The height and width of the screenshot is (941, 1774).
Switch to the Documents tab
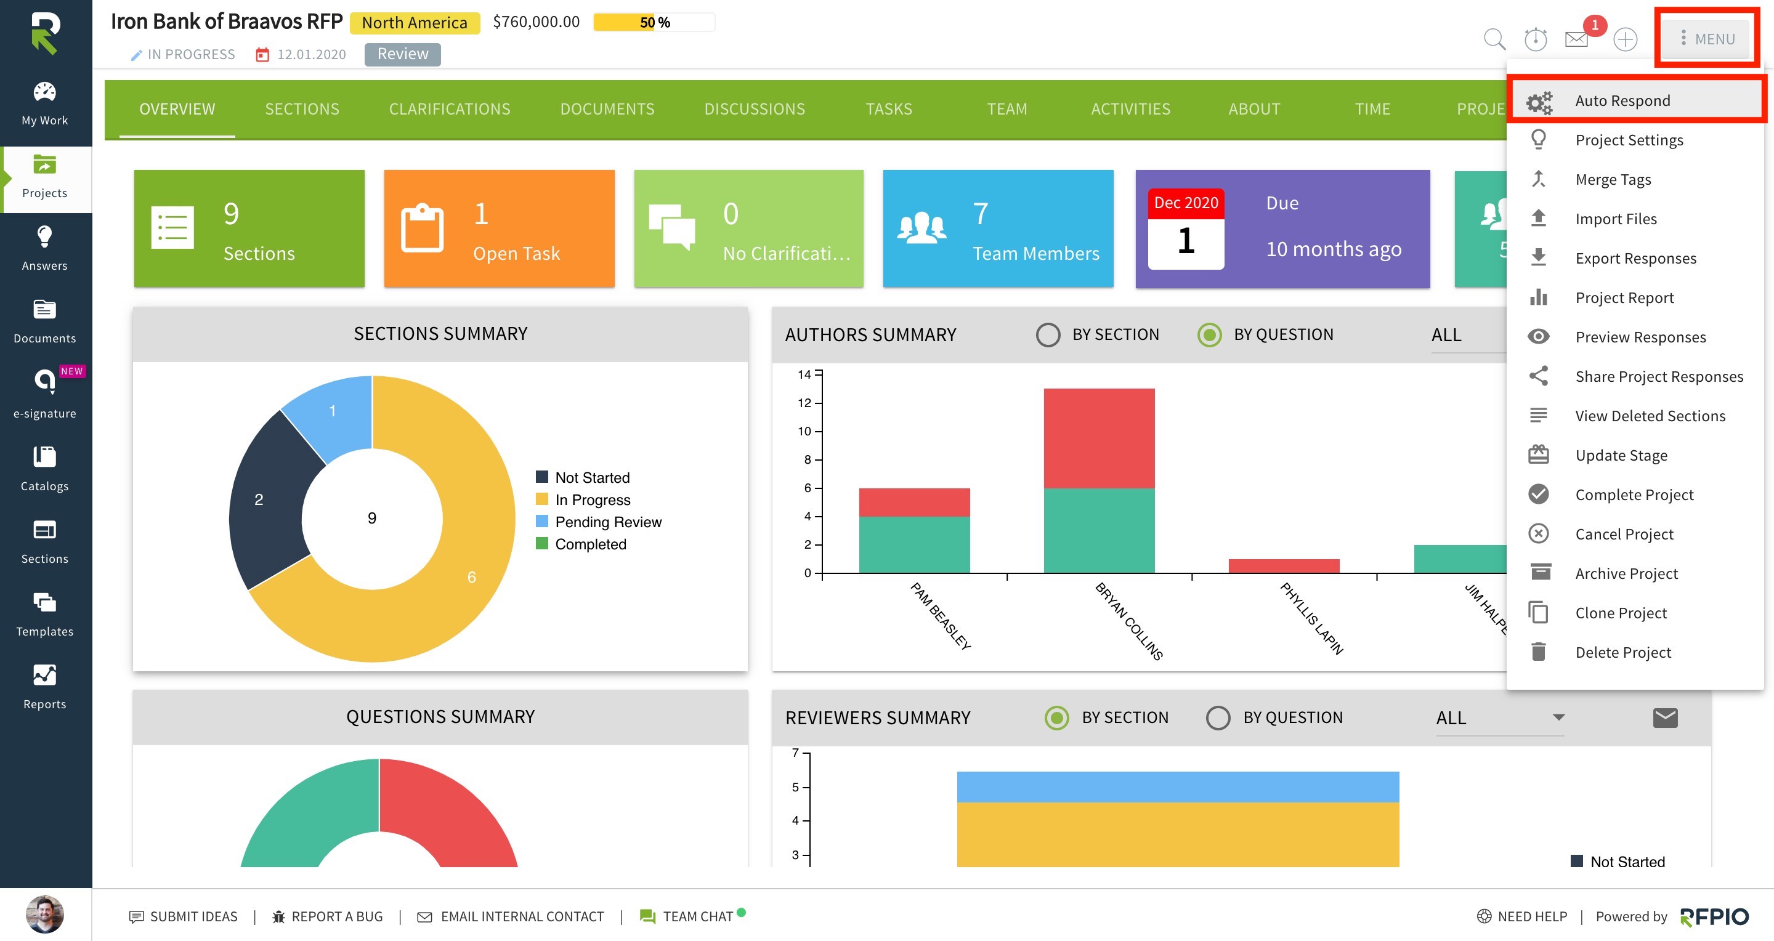click(x=607, y=109)
